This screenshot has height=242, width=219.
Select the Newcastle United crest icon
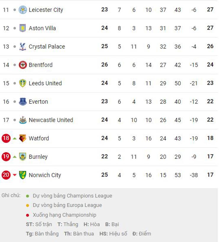coord(23,120)
